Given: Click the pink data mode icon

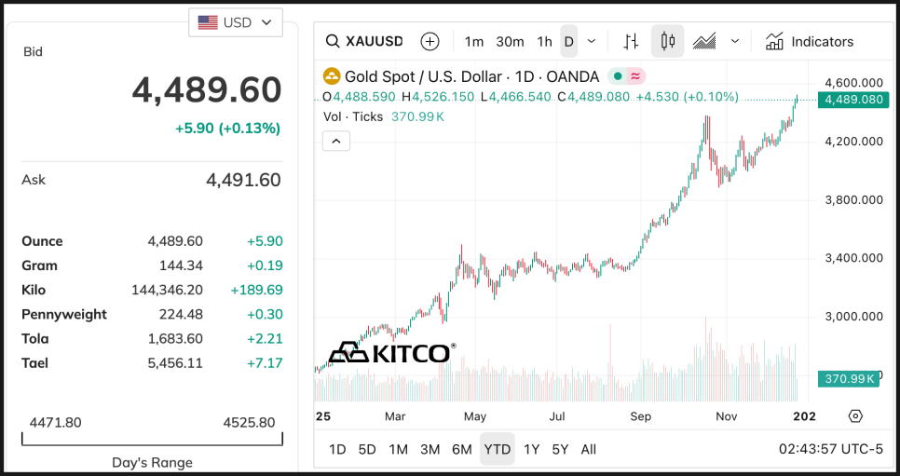Looking at the screenshot, I should coord(635,76).
